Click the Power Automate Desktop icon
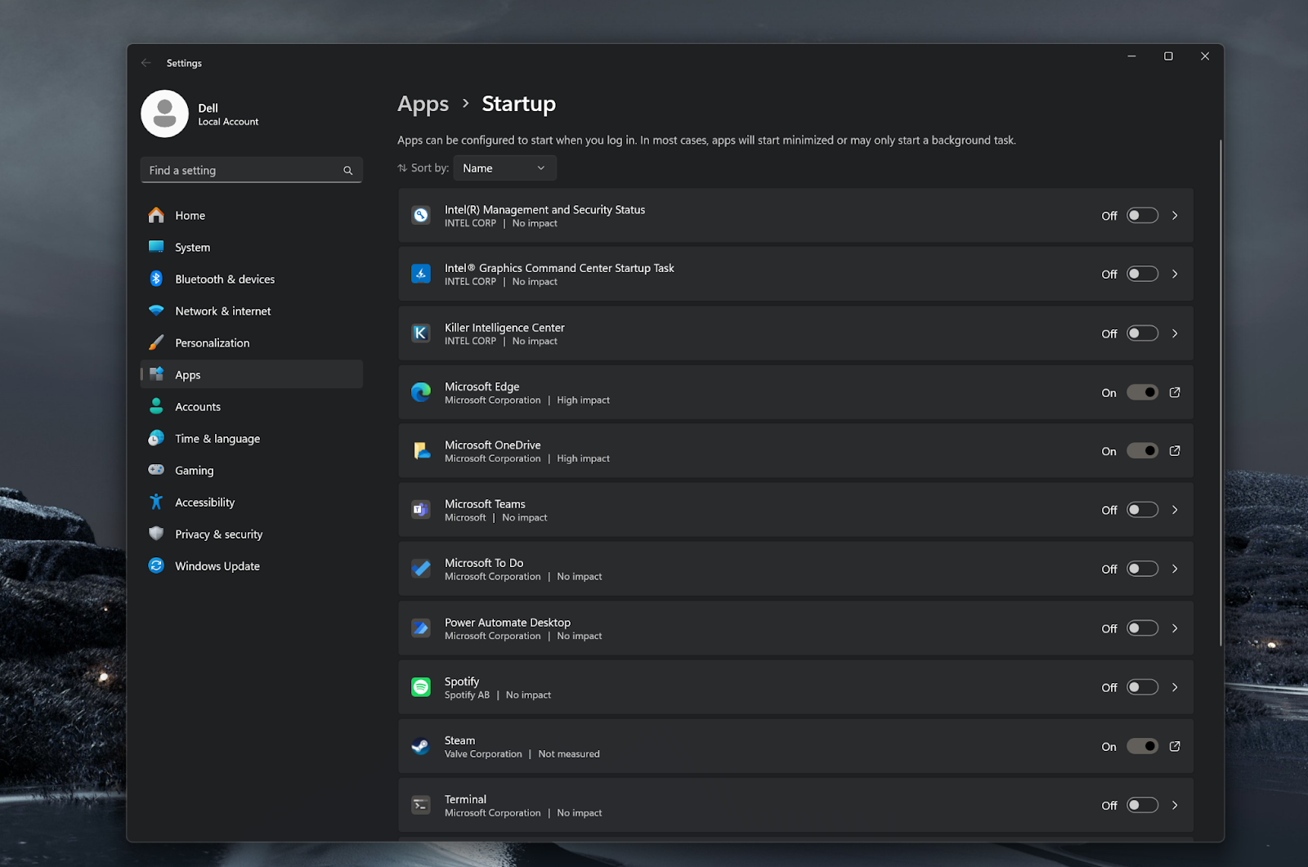Screen dimensions: 1308x867 (x=421, y=628)
